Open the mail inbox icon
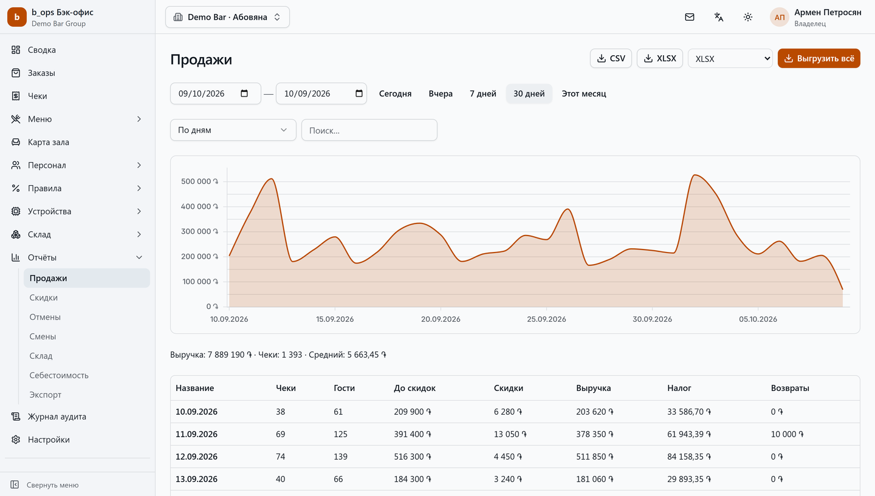 click(x=690, y=17)
